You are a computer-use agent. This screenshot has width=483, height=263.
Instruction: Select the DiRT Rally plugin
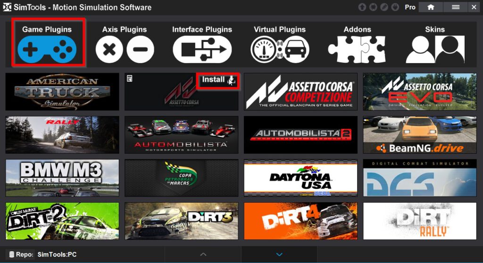point(420,221)
